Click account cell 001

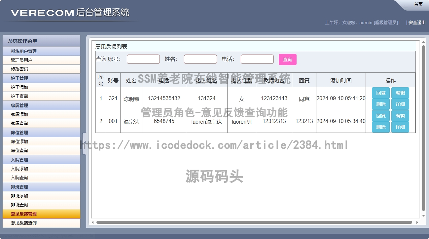pyautogui.click(x=113, y=121)
